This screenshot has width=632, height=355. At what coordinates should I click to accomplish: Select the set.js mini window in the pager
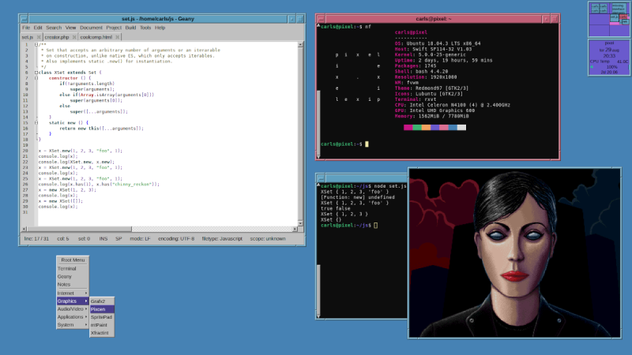pos(614,17)
